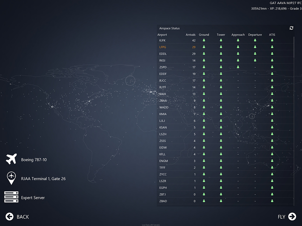Click the airport location pin icon
302x226 pixels.
coord(11,178)
